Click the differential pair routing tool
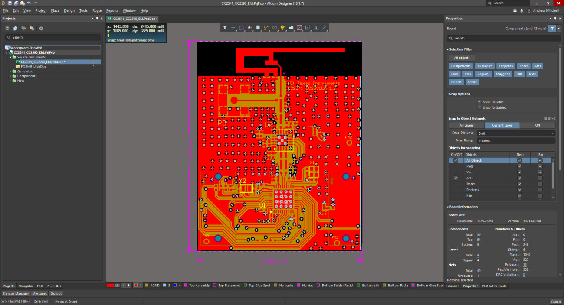The height and width of the screenshot is (305, 564). (274, 27)
